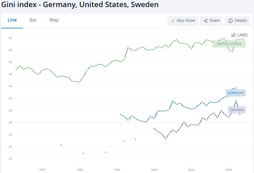The image size is (254, 173).
Task: Switch to the Map tab
Action: click(x=54, y=20)
